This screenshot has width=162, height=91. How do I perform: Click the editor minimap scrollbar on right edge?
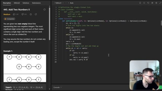point(161,23)
